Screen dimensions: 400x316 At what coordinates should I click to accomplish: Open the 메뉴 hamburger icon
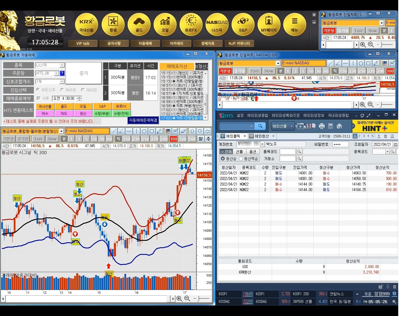(x=295, y=25)
